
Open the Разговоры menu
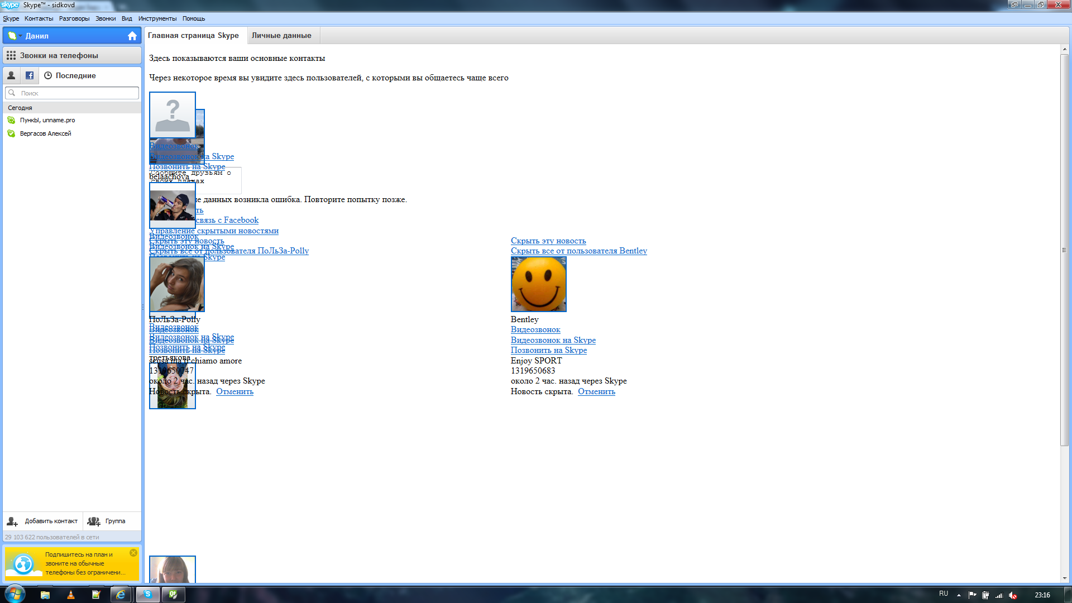click(x=74, y=18)
